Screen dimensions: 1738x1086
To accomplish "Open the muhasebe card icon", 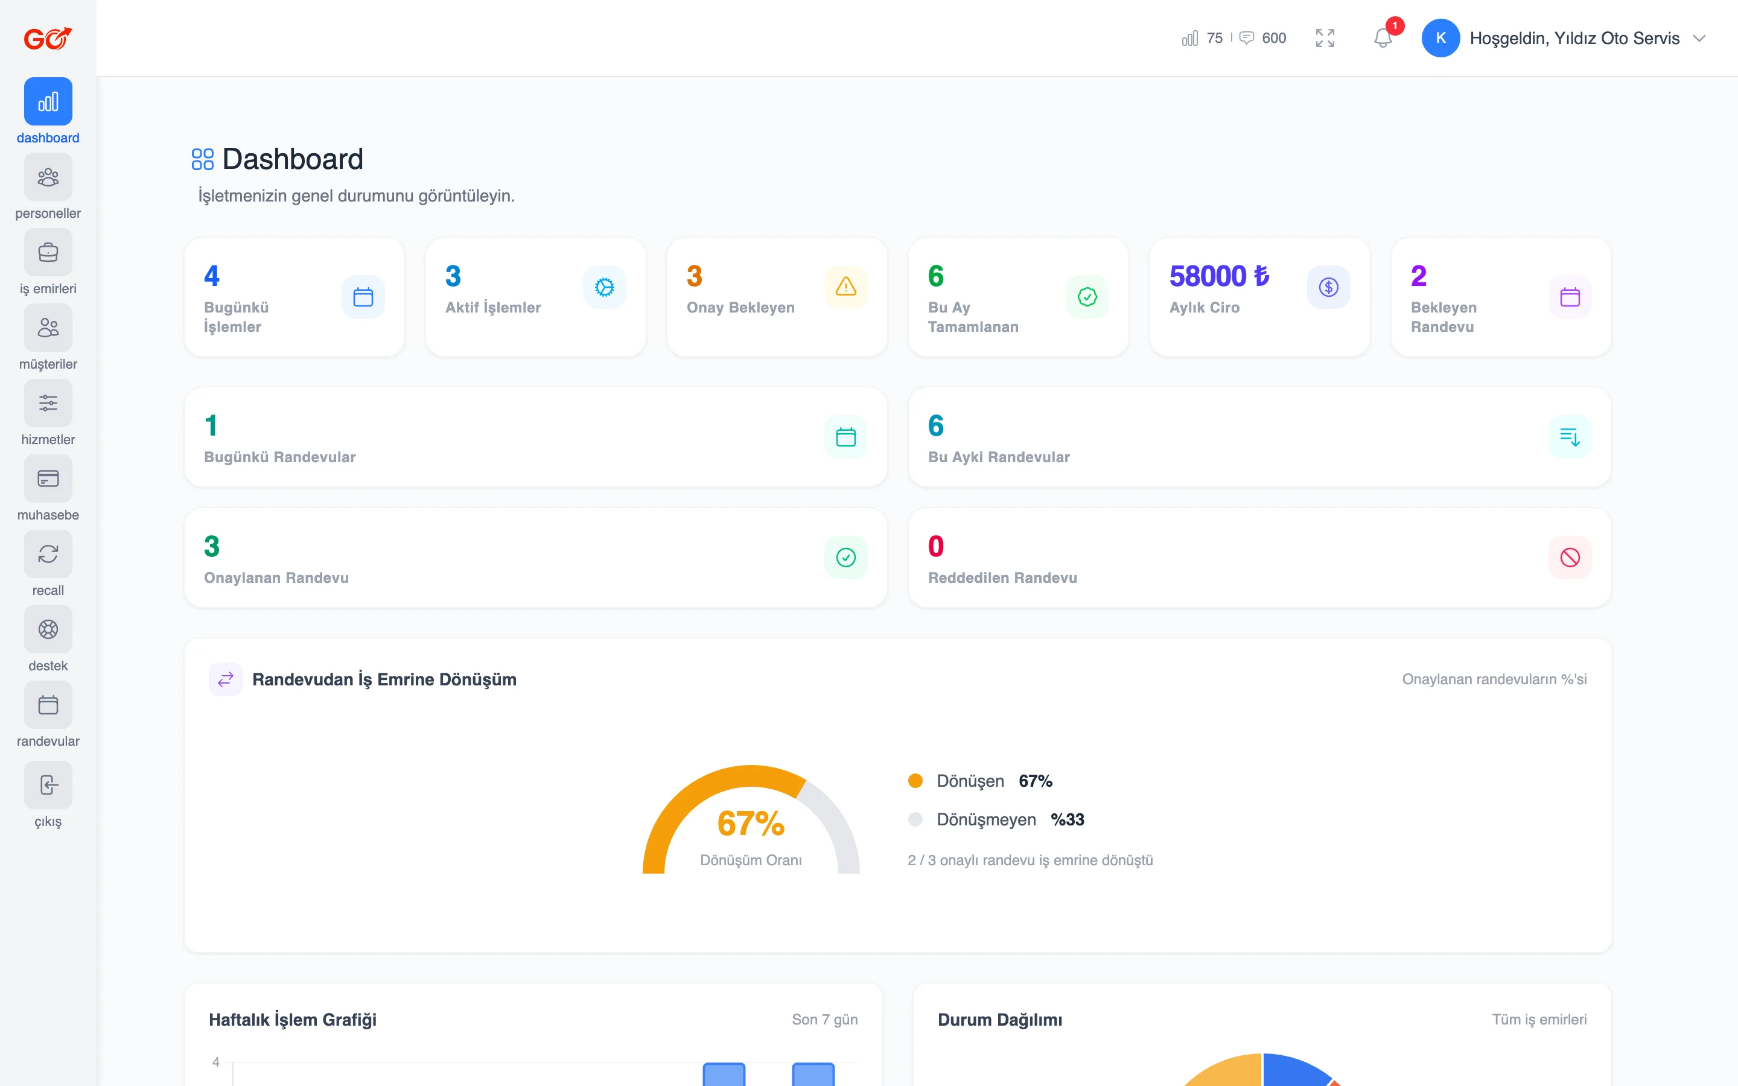I will point(48,478).
